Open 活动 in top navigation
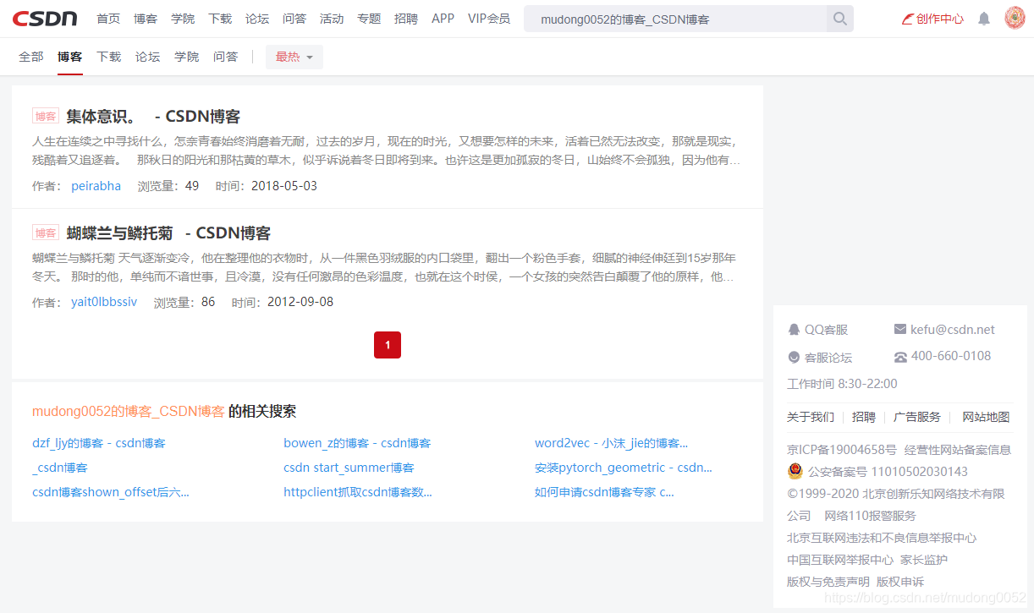 click(332, 19)
